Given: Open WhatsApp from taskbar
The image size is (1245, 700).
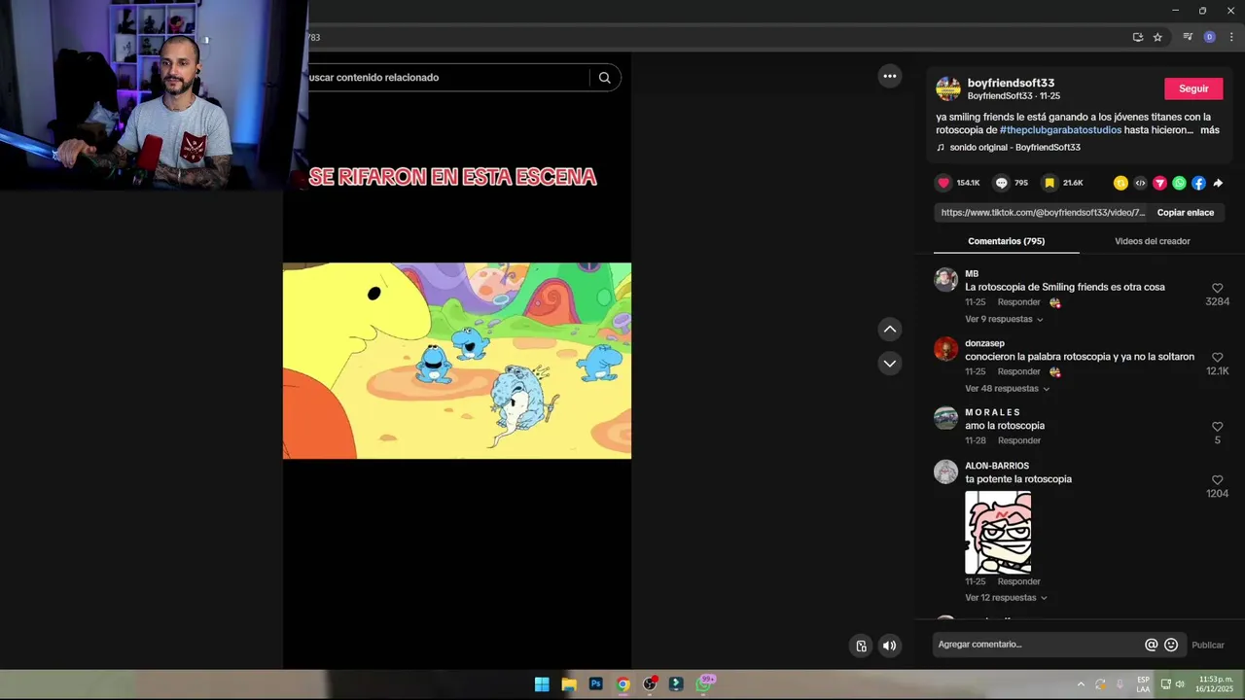Looking at the screenshot, I should click(x=704, y=684).
